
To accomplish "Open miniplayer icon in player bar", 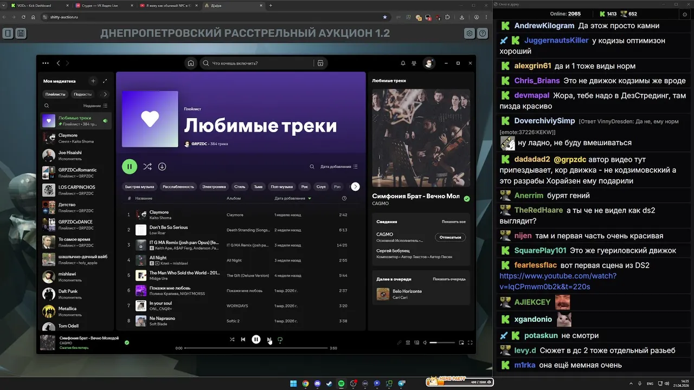I will click(x=461, y=342).
